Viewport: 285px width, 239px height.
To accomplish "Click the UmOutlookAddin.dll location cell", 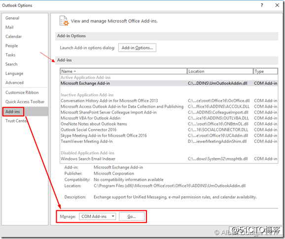I will point(217,83).
